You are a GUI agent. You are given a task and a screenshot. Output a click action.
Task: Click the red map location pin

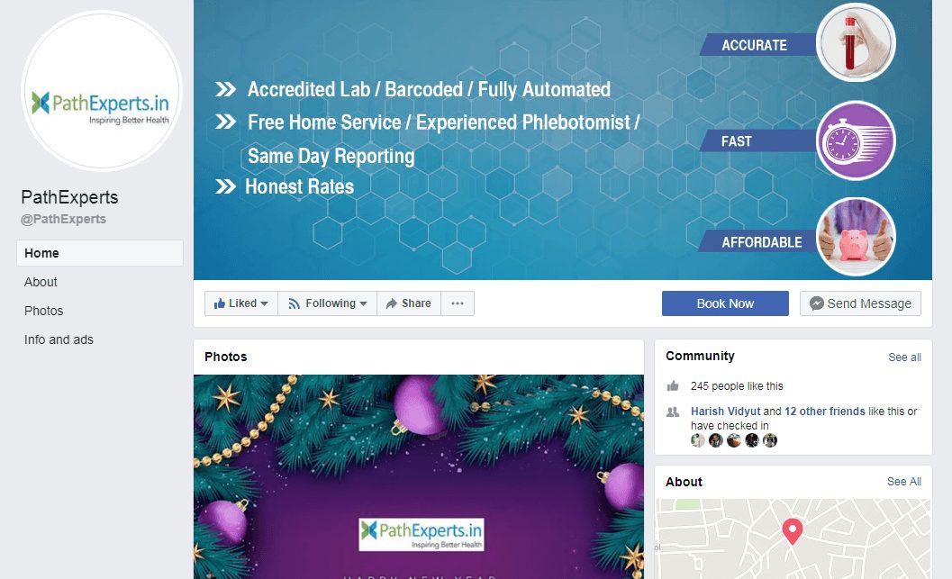(792, 531)
